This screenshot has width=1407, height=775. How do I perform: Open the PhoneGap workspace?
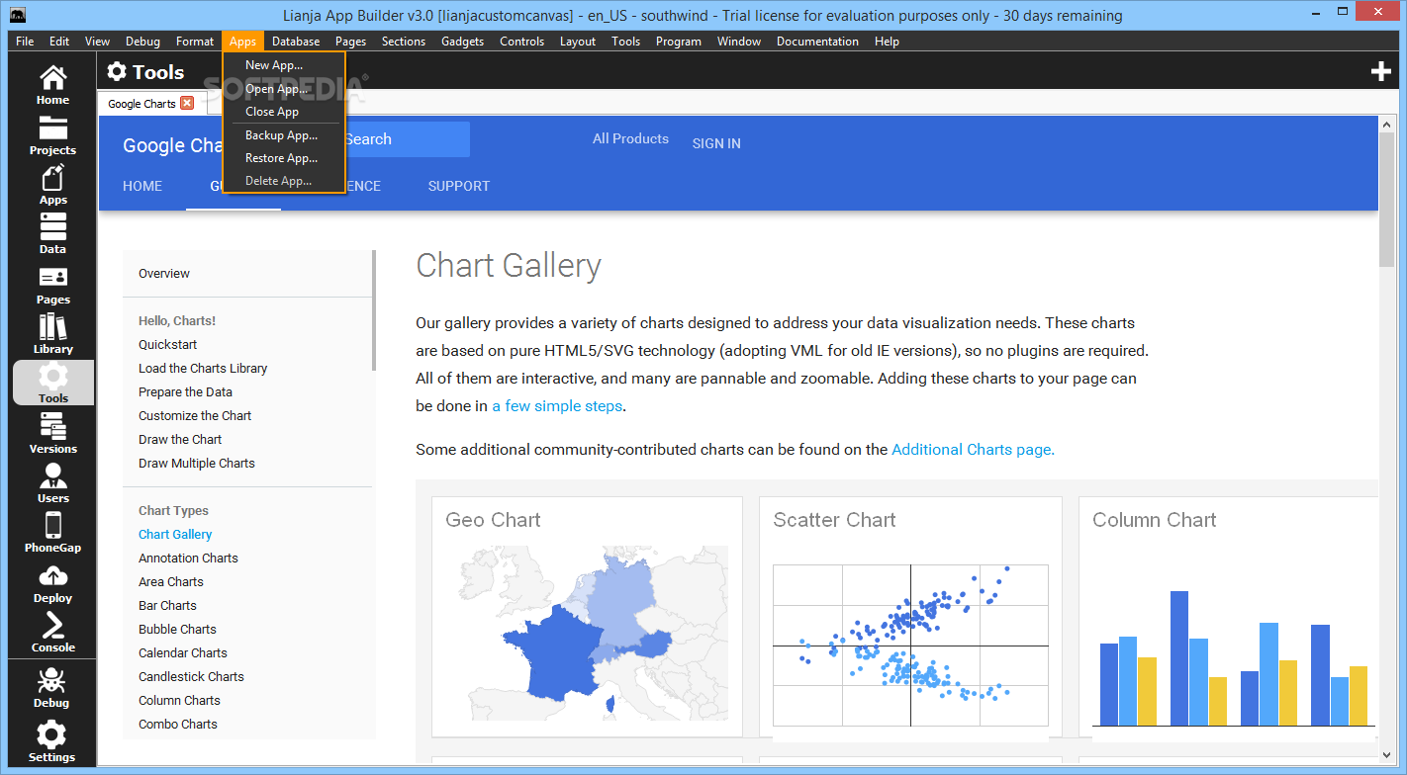52,533
